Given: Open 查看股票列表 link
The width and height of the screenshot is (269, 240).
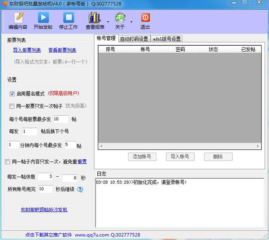Looking at the screenshot, I should click(62, 50).
